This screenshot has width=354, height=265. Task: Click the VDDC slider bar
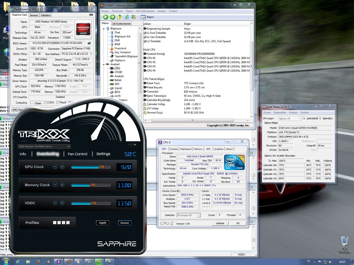(x=91, y=203)
